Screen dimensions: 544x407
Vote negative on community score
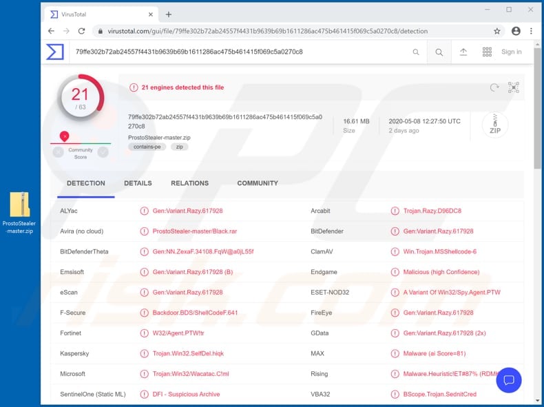click(59, 152)
